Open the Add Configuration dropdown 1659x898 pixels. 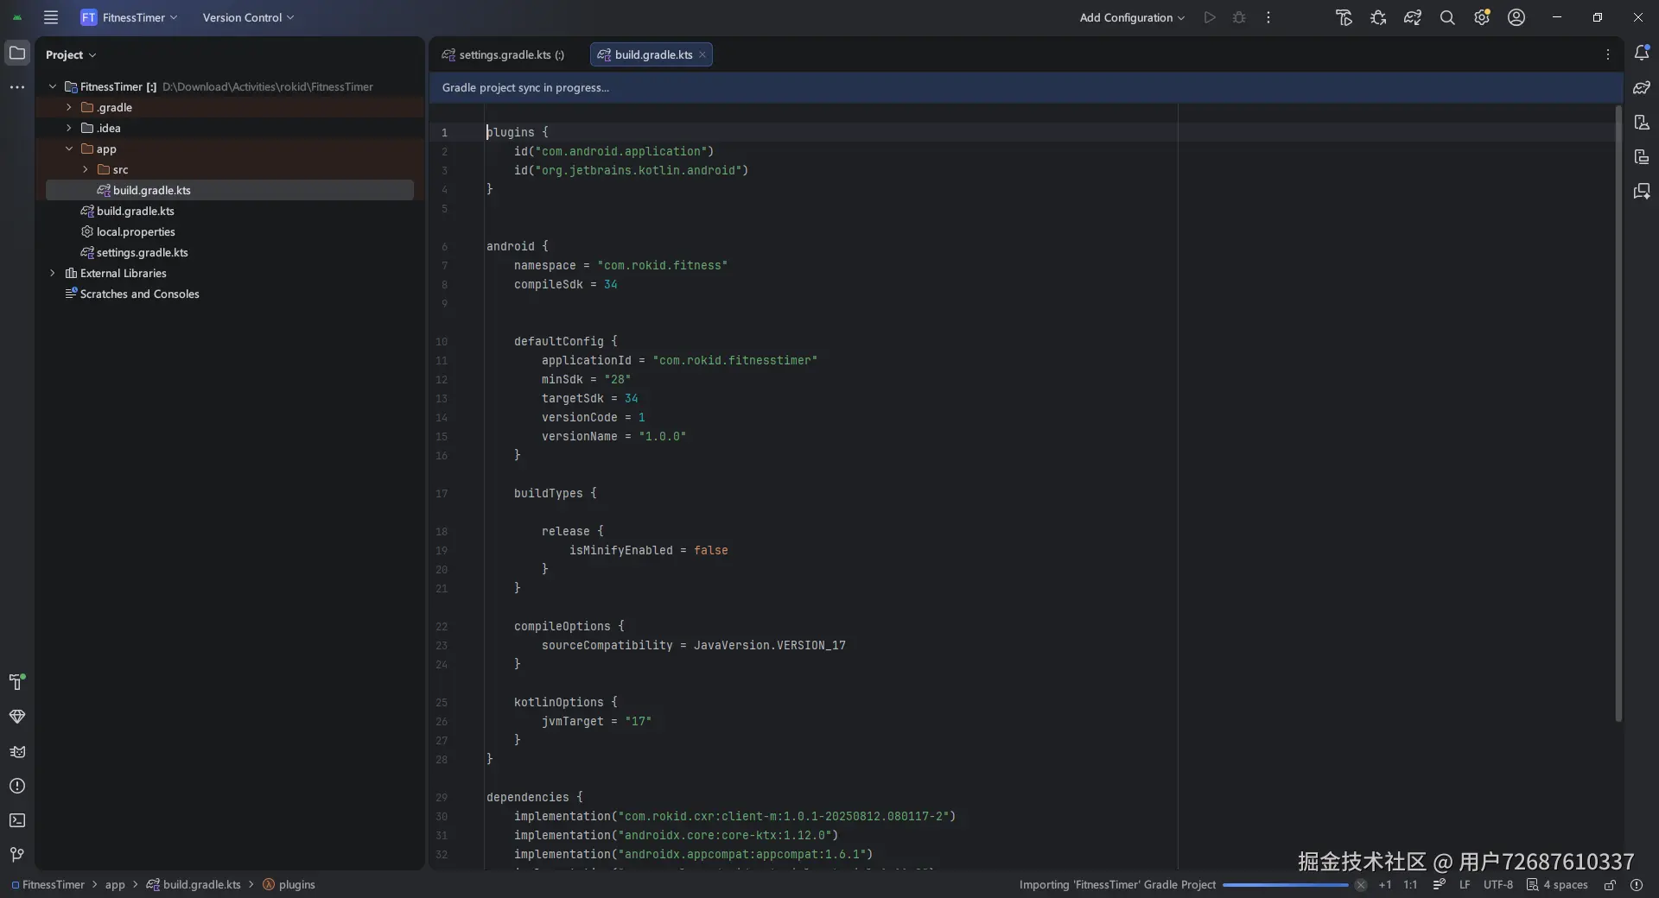coord(1132,17)
